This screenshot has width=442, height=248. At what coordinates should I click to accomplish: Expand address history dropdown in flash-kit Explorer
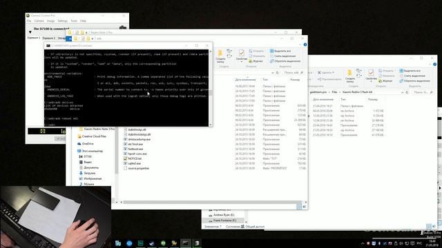[x=402, y=92]
